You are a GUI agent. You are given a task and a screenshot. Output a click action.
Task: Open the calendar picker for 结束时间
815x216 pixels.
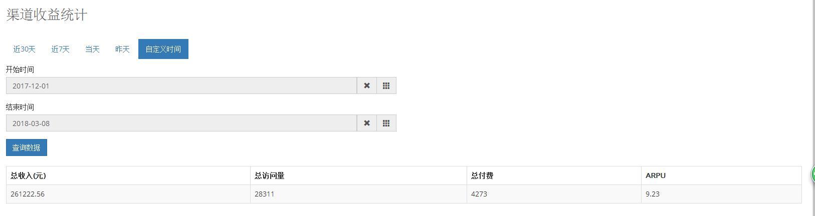click(x=386, y=123)
